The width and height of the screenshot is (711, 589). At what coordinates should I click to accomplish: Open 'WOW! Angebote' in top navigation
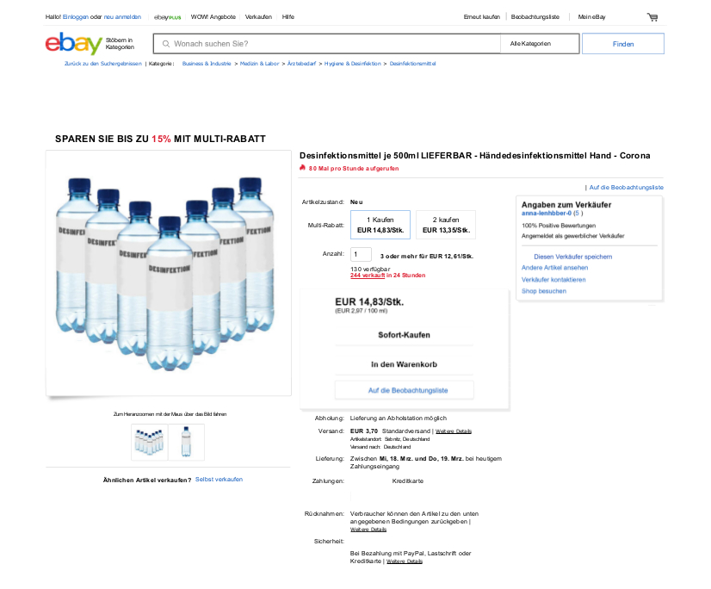pyautogui.click(x=213, y=17)
